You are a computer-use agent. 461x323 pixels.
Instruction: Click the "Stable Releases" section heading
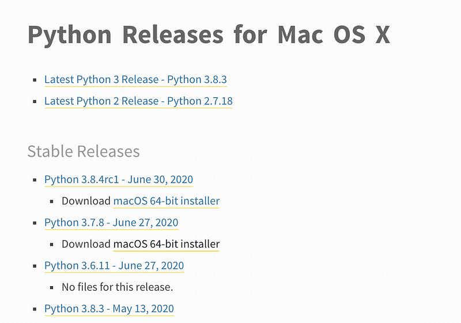tap(84, 151)
